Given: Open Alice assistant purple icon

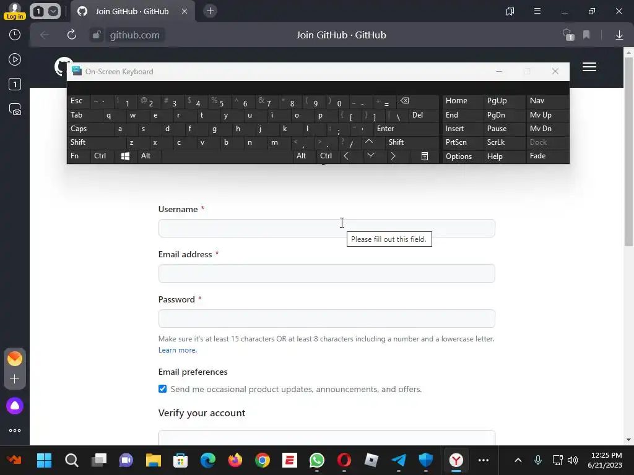Looking at the screenshot, I should tap(15, 406).
